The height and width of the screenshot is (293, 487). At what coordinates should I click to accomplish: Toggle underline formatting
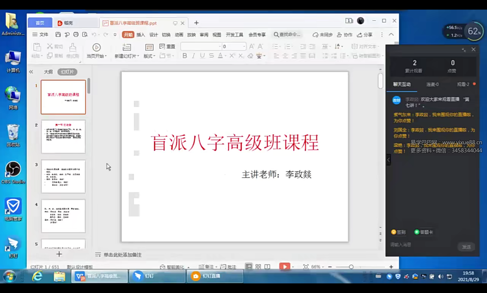(x=203, y=56)
